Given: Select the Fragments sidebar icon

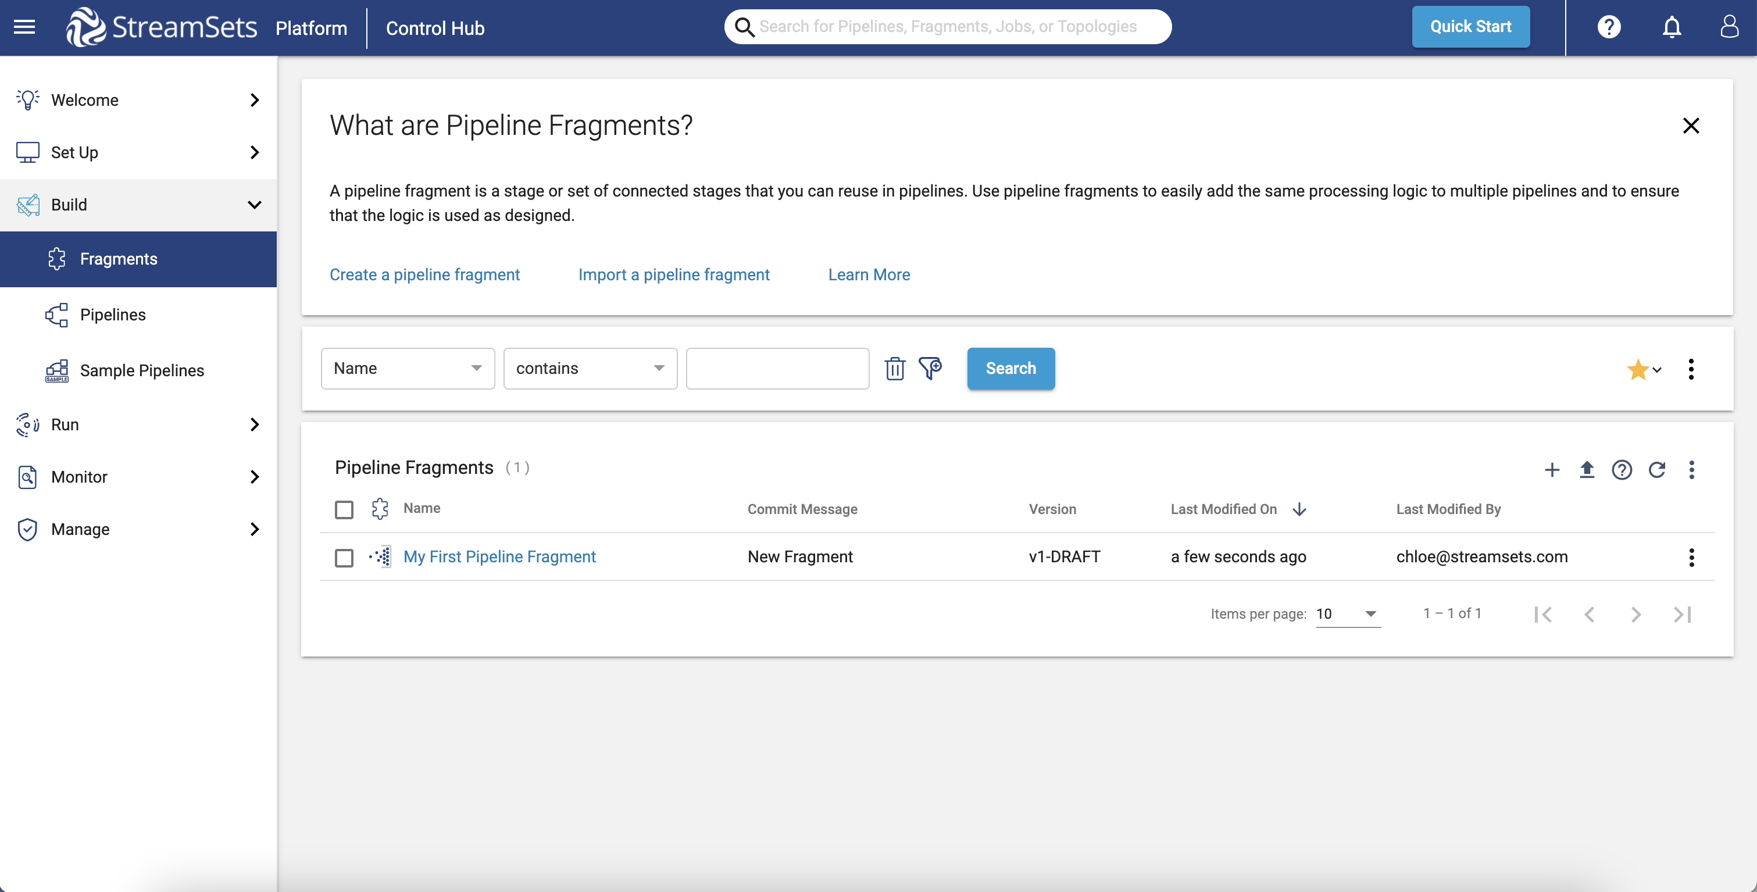Looking at the screenshot, I should click(56, 258).
